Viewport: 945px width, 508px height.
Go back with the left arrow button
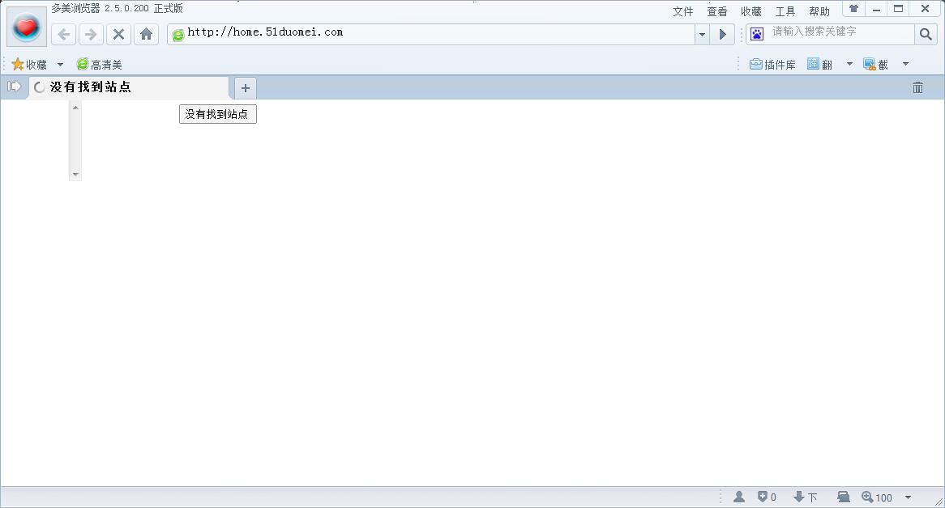[x=64, y=34]
